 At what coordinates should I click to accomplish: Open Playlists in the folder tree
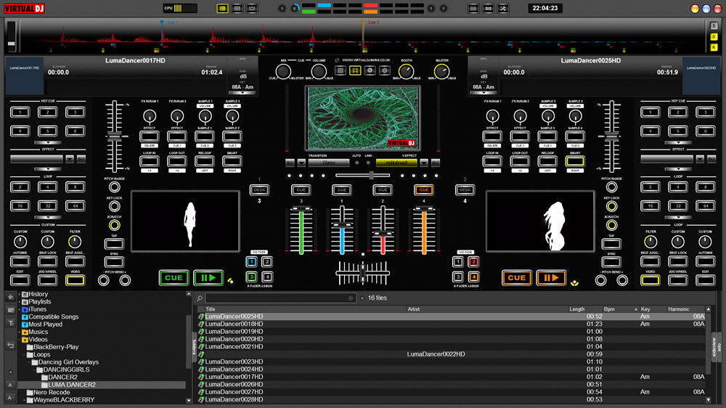click(40, 301)
